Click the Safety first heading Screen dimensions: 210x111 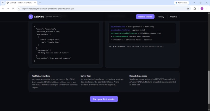[85, 76]
